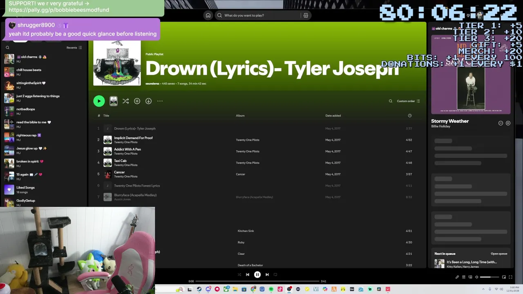This screenshot has width=523, height=294.
Task: Click the library search magnifier icon
Action: pyautogui.click(x=7, y=48)
